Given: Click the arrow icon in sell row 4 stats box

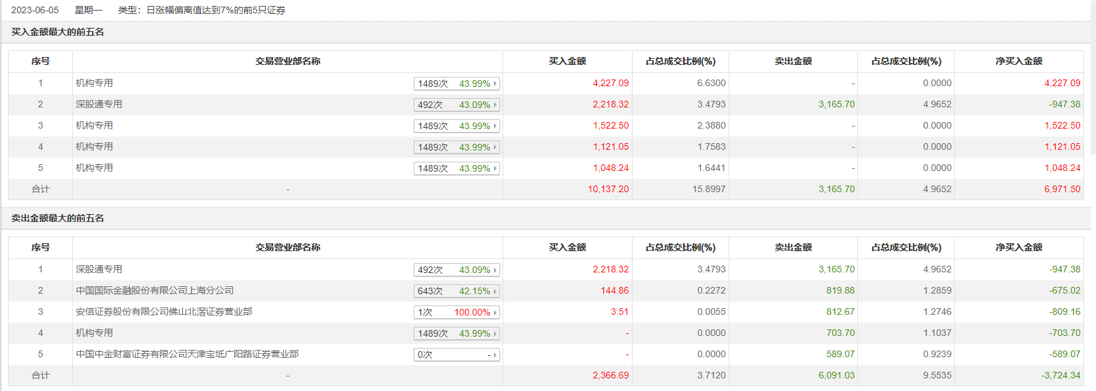Looking at the screenshot, I should [x=495, y=333].
